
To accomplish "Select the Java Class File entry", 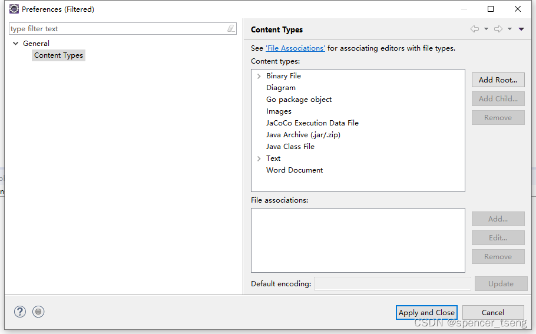I will click(290, 147).
